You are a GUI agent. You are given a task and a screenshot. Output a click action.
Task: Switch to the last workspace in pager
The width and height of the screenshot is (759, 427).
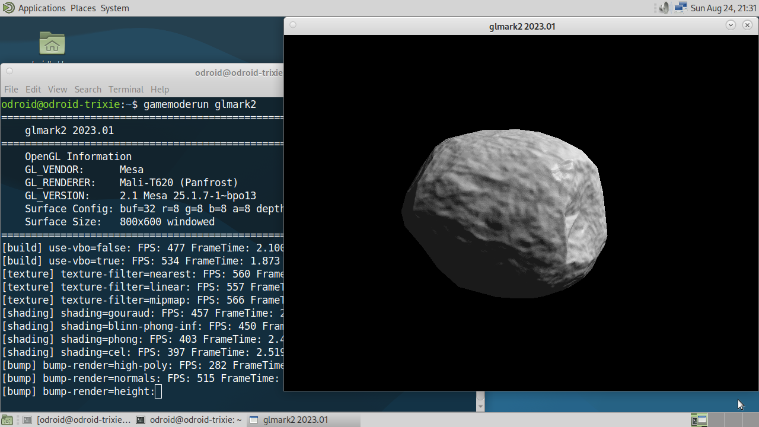tap(750, 420)
